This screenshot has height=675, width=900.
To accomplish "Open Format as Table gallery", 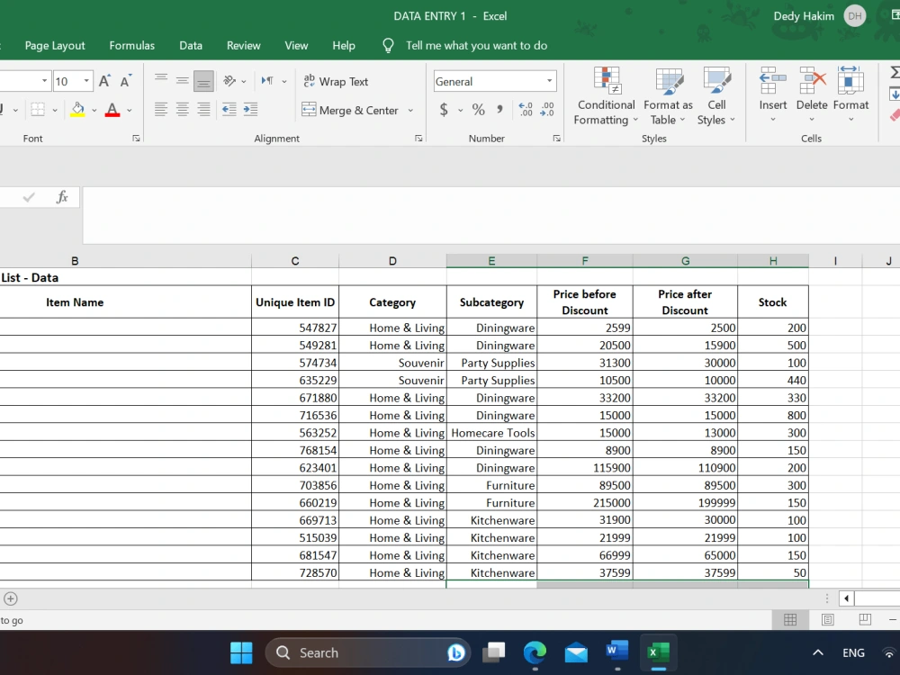I will click(x=668, y=96).
